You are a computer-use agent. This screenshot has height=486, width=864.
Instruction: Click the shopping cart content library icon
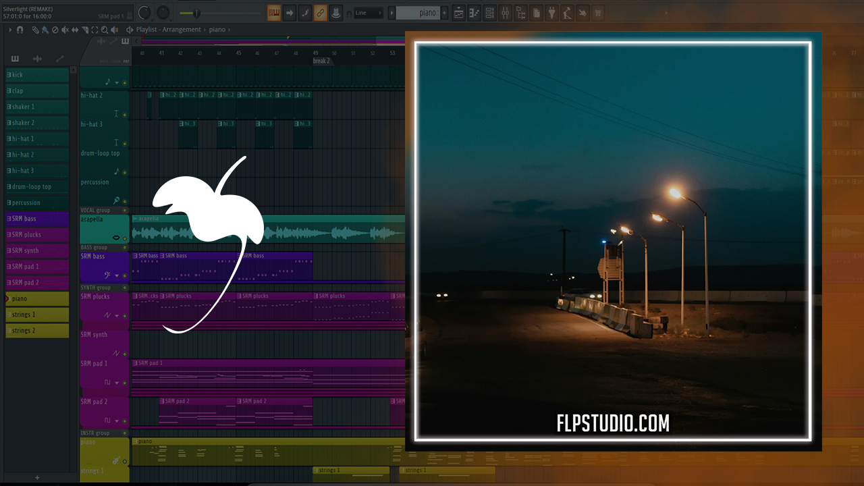(598, 13)
